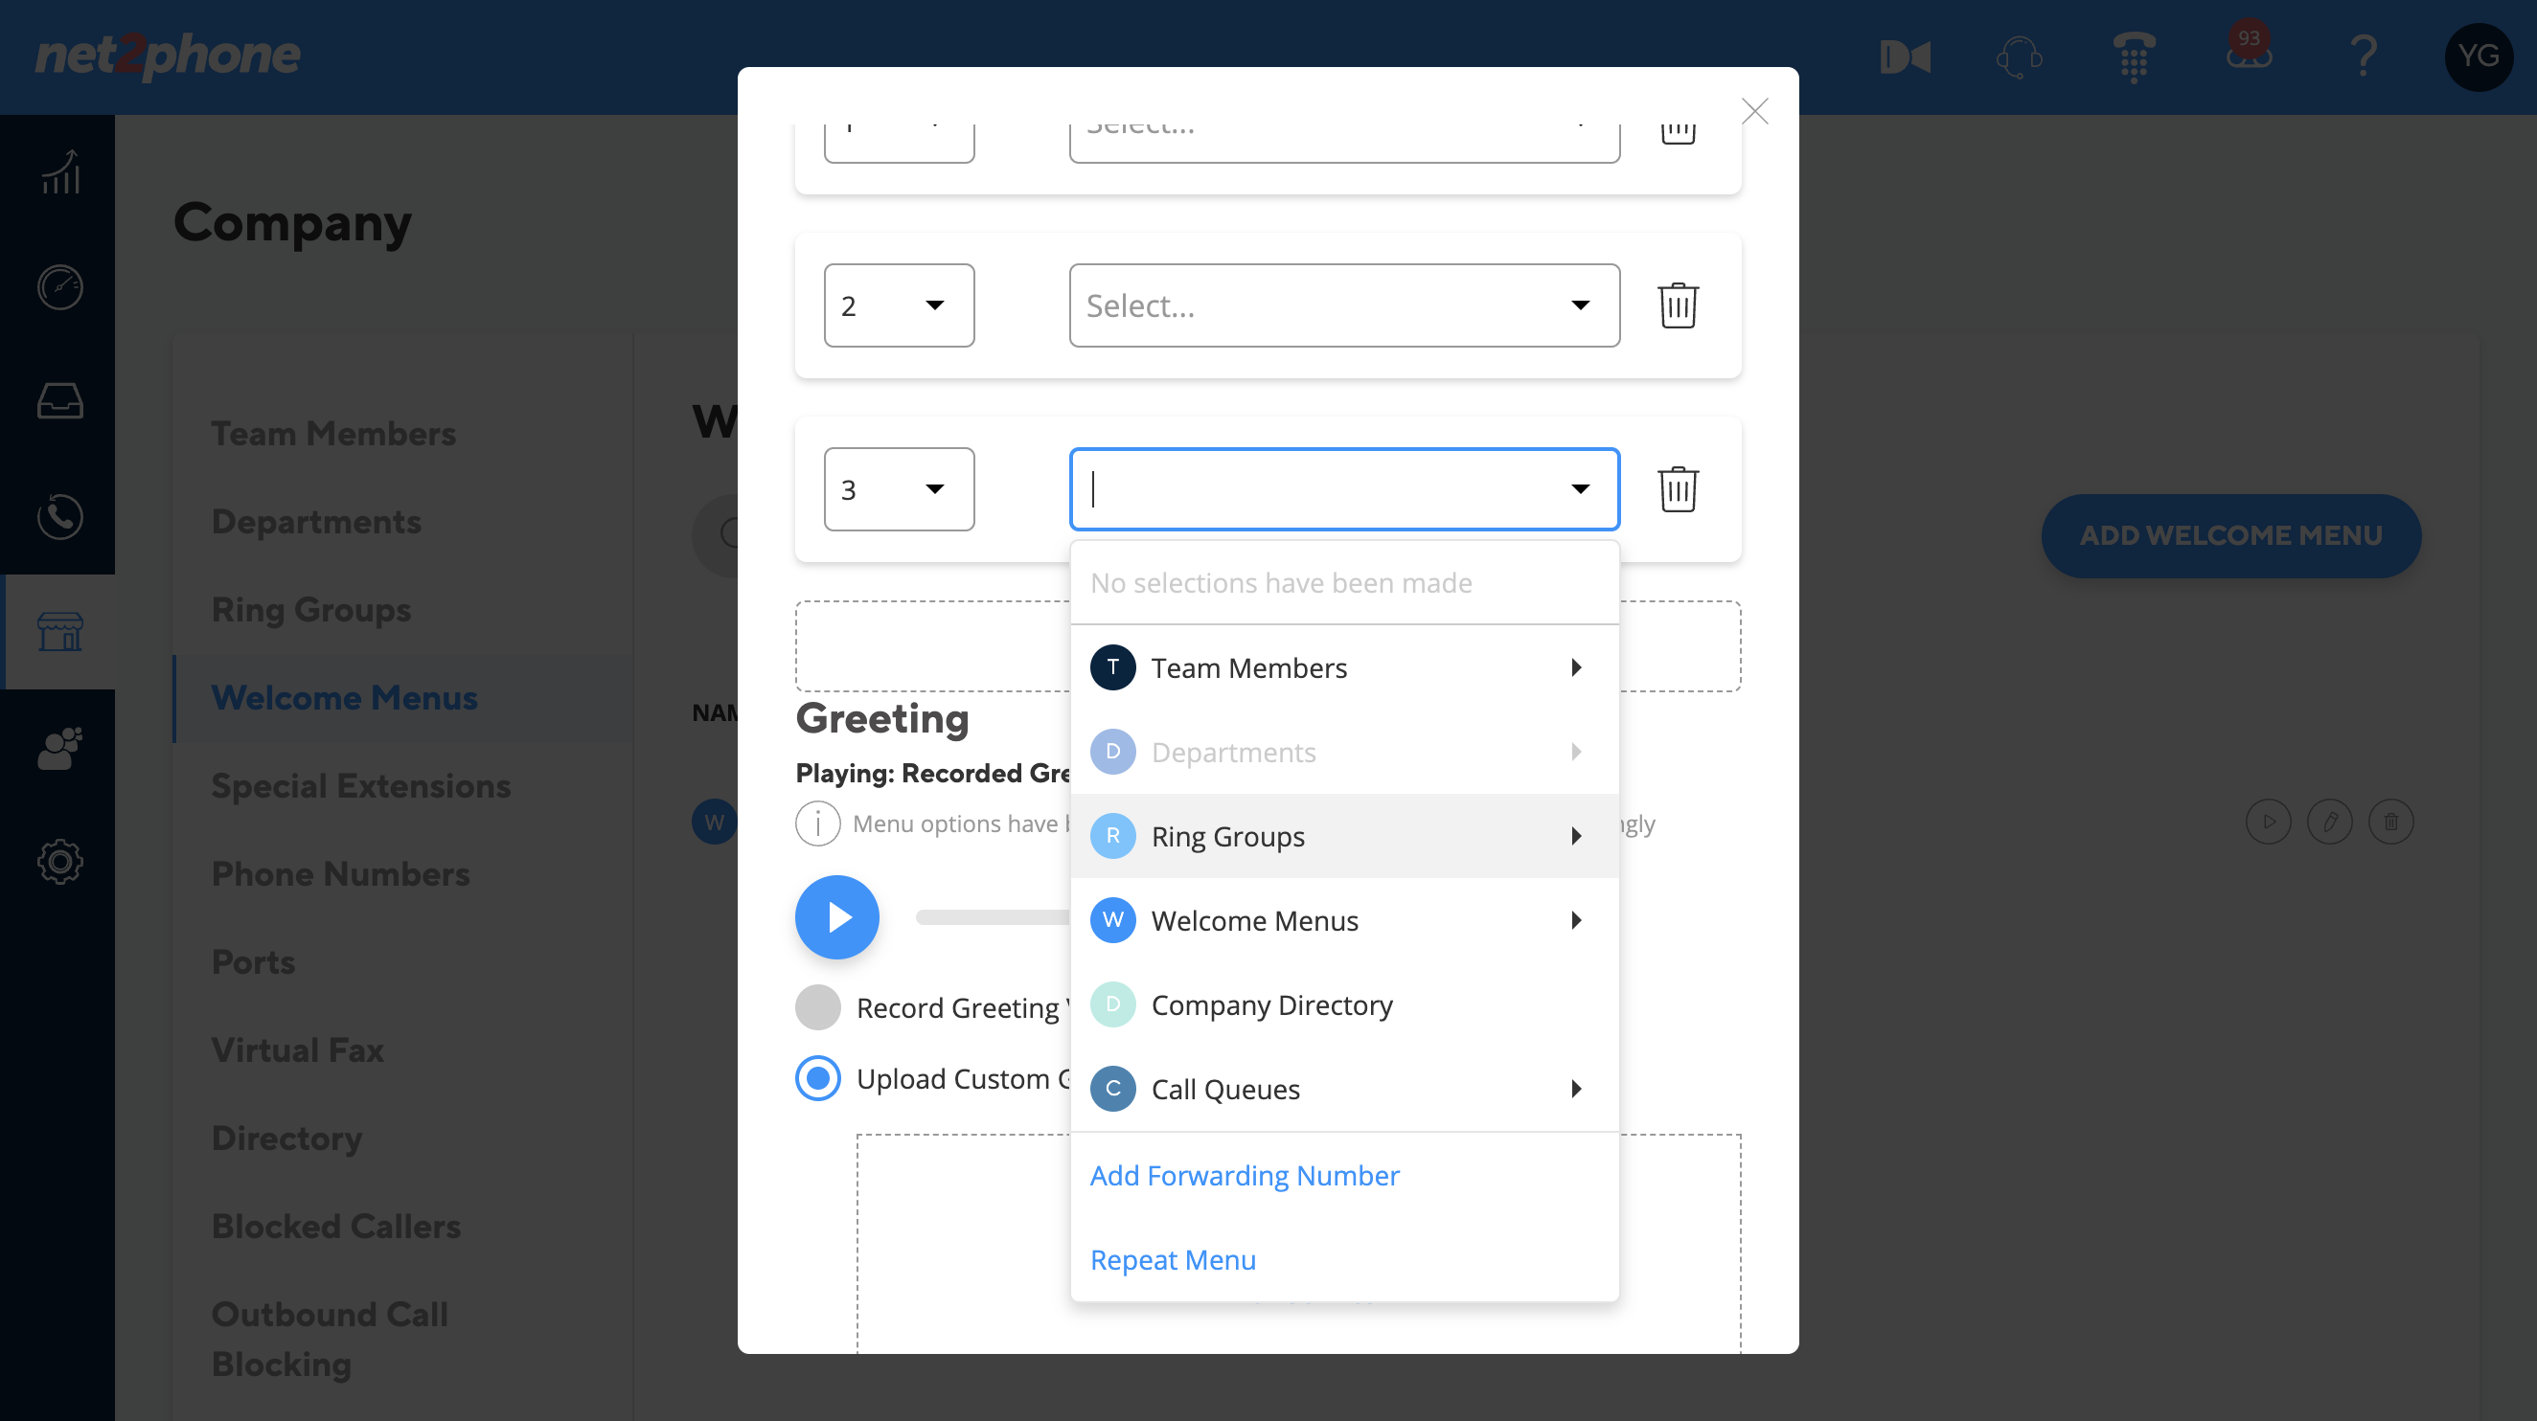Screen dimensions: 2537x1421
Task: Close the welcome menu dialog
Action: pyautogui.click(x=1755, y=110)
